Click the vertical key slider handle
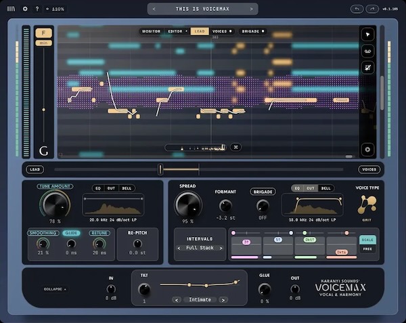 tap(43, 110)
